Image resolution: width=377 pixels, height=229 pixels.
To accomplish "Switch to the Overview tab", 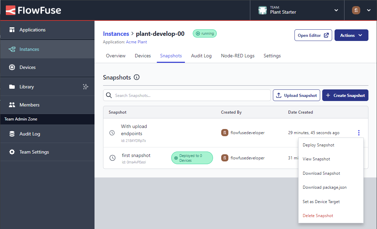I will 115,56.
